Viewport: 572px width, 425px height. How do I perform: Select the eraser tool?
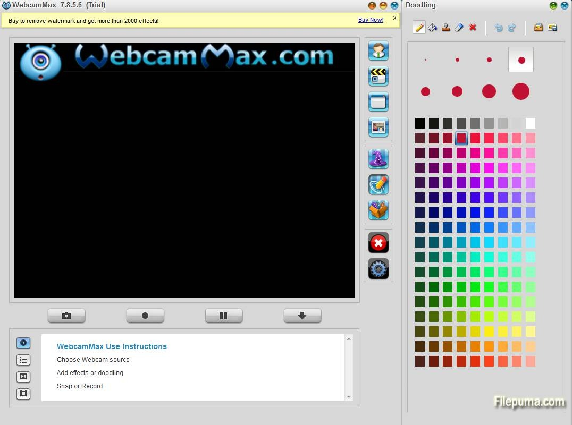click(x=459, y=27)
